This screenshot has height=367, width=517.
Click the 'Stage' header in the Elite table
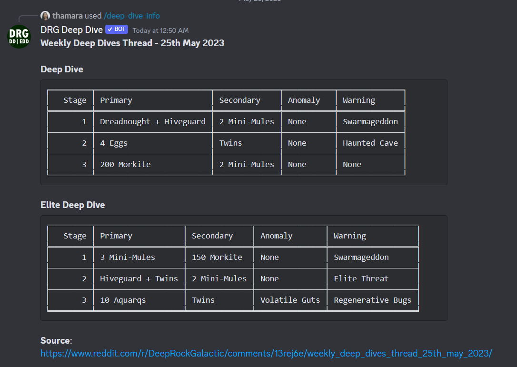click(x=75, y=236)
